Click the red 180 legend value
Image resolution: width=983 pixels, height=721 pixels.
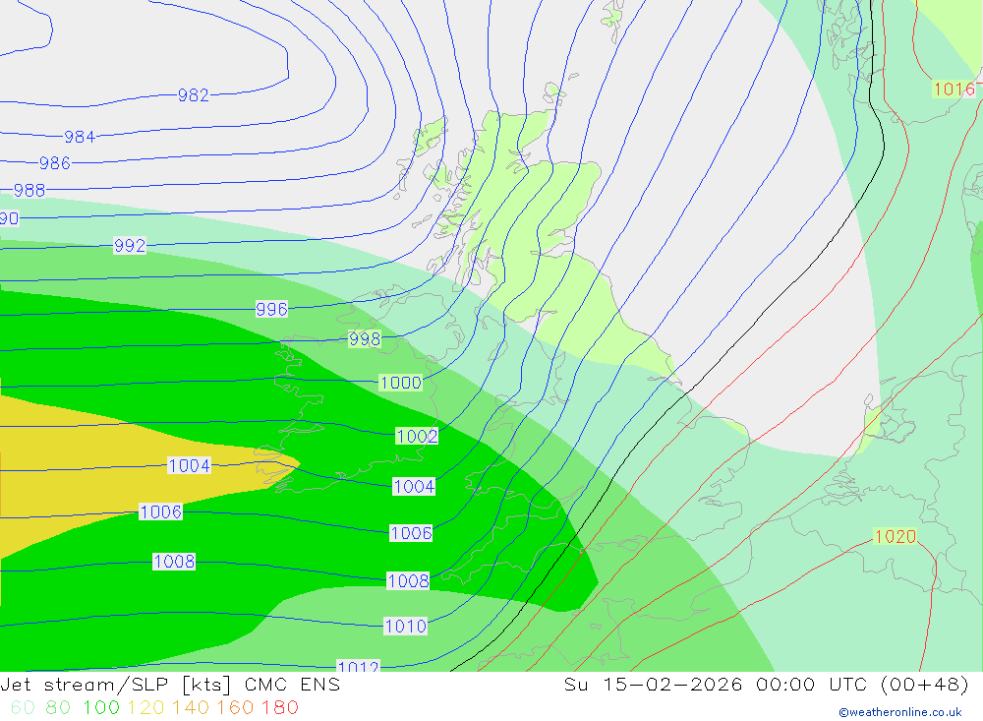pyautogui.click(x=279, y=708)
